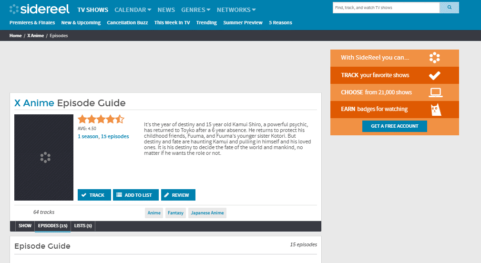
Task: Click the laptop icon beside CHOOSE from 21,000 shows
Action: (435, 92)
